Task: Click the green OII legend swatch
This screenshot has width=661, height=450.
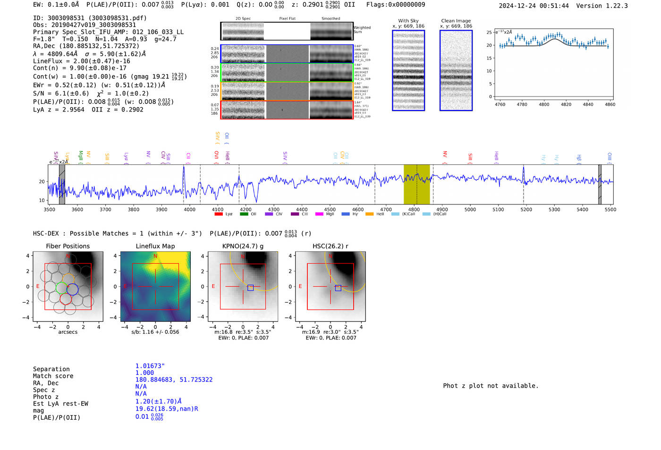Action: pyautogui.click(x=244, y=214)
